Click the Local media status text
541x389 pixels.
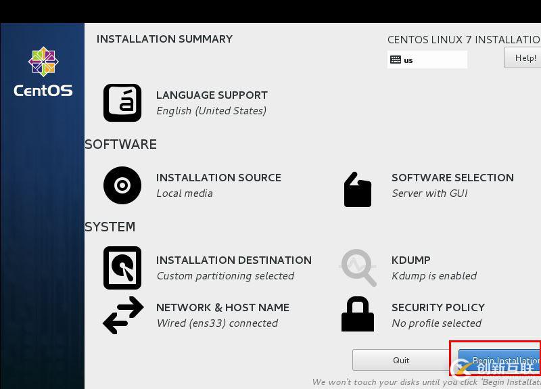(184, 193)
